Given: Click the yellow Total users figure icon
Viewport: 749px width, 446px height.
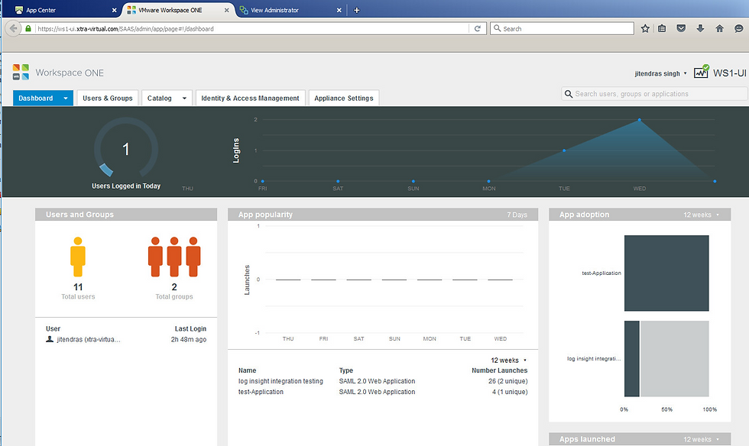Looking at the screenshot, I should pos(78,257).
